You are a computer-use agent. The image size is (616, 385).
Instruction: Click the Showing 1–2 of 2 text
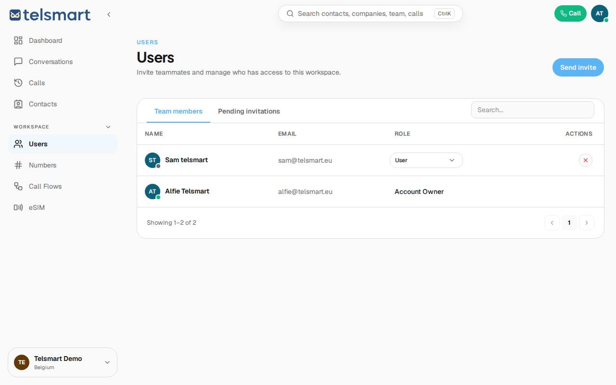[x=171, y=223]
